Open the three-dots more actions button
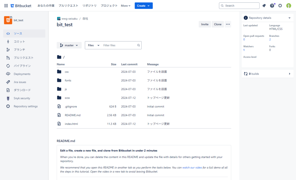 click(228, 25)
